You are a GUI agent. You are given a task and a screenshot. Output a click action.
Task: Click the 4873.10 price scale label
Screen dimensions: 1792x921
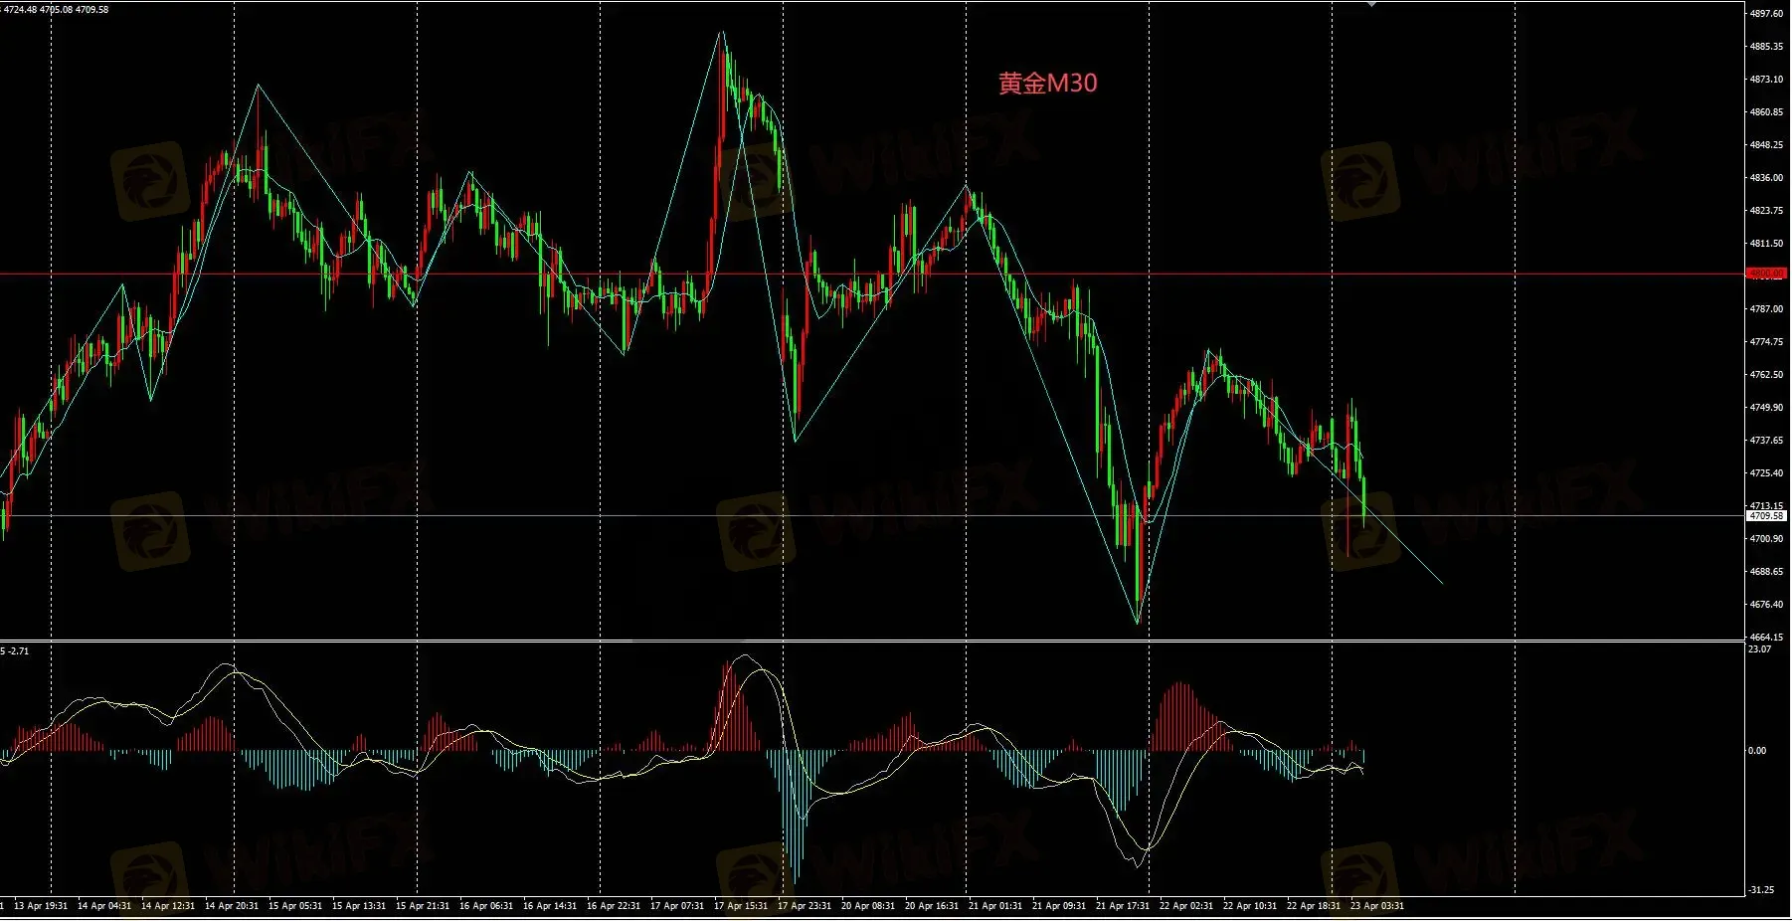tap(1766, 80)
